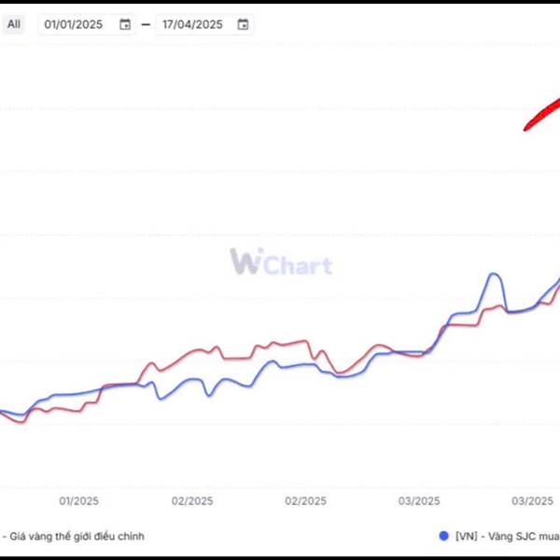Click the red hand-drawn annotation stroke

point(542,115)
